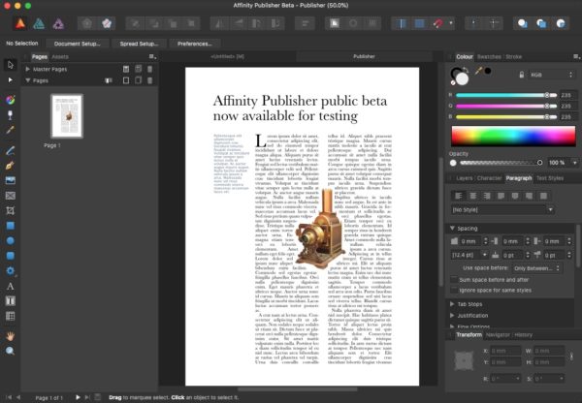Open the RGB colour model dropdown
This screenshot has width=582, height=403.
click(551, 75)
